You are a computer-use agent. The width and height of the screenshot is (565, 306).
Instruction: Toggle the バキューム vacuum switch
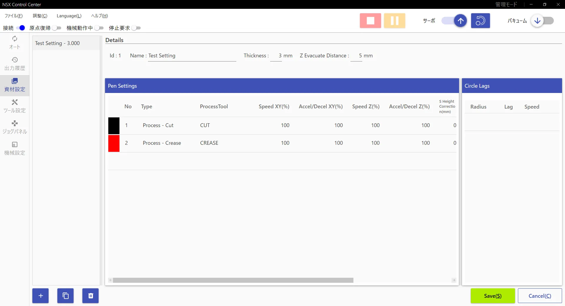pyautogui.click(x=542, y=21)
